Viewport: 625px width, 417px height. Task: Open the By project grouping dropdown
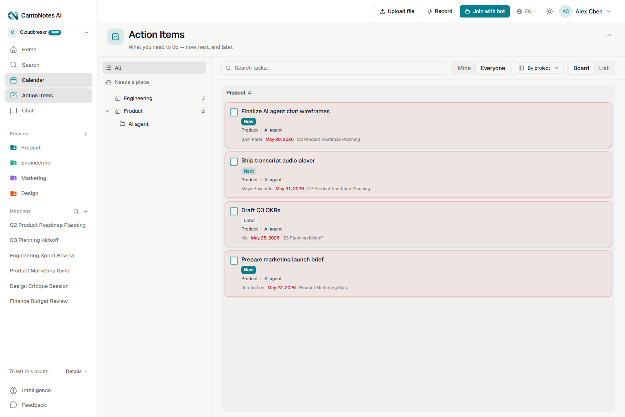539,68
